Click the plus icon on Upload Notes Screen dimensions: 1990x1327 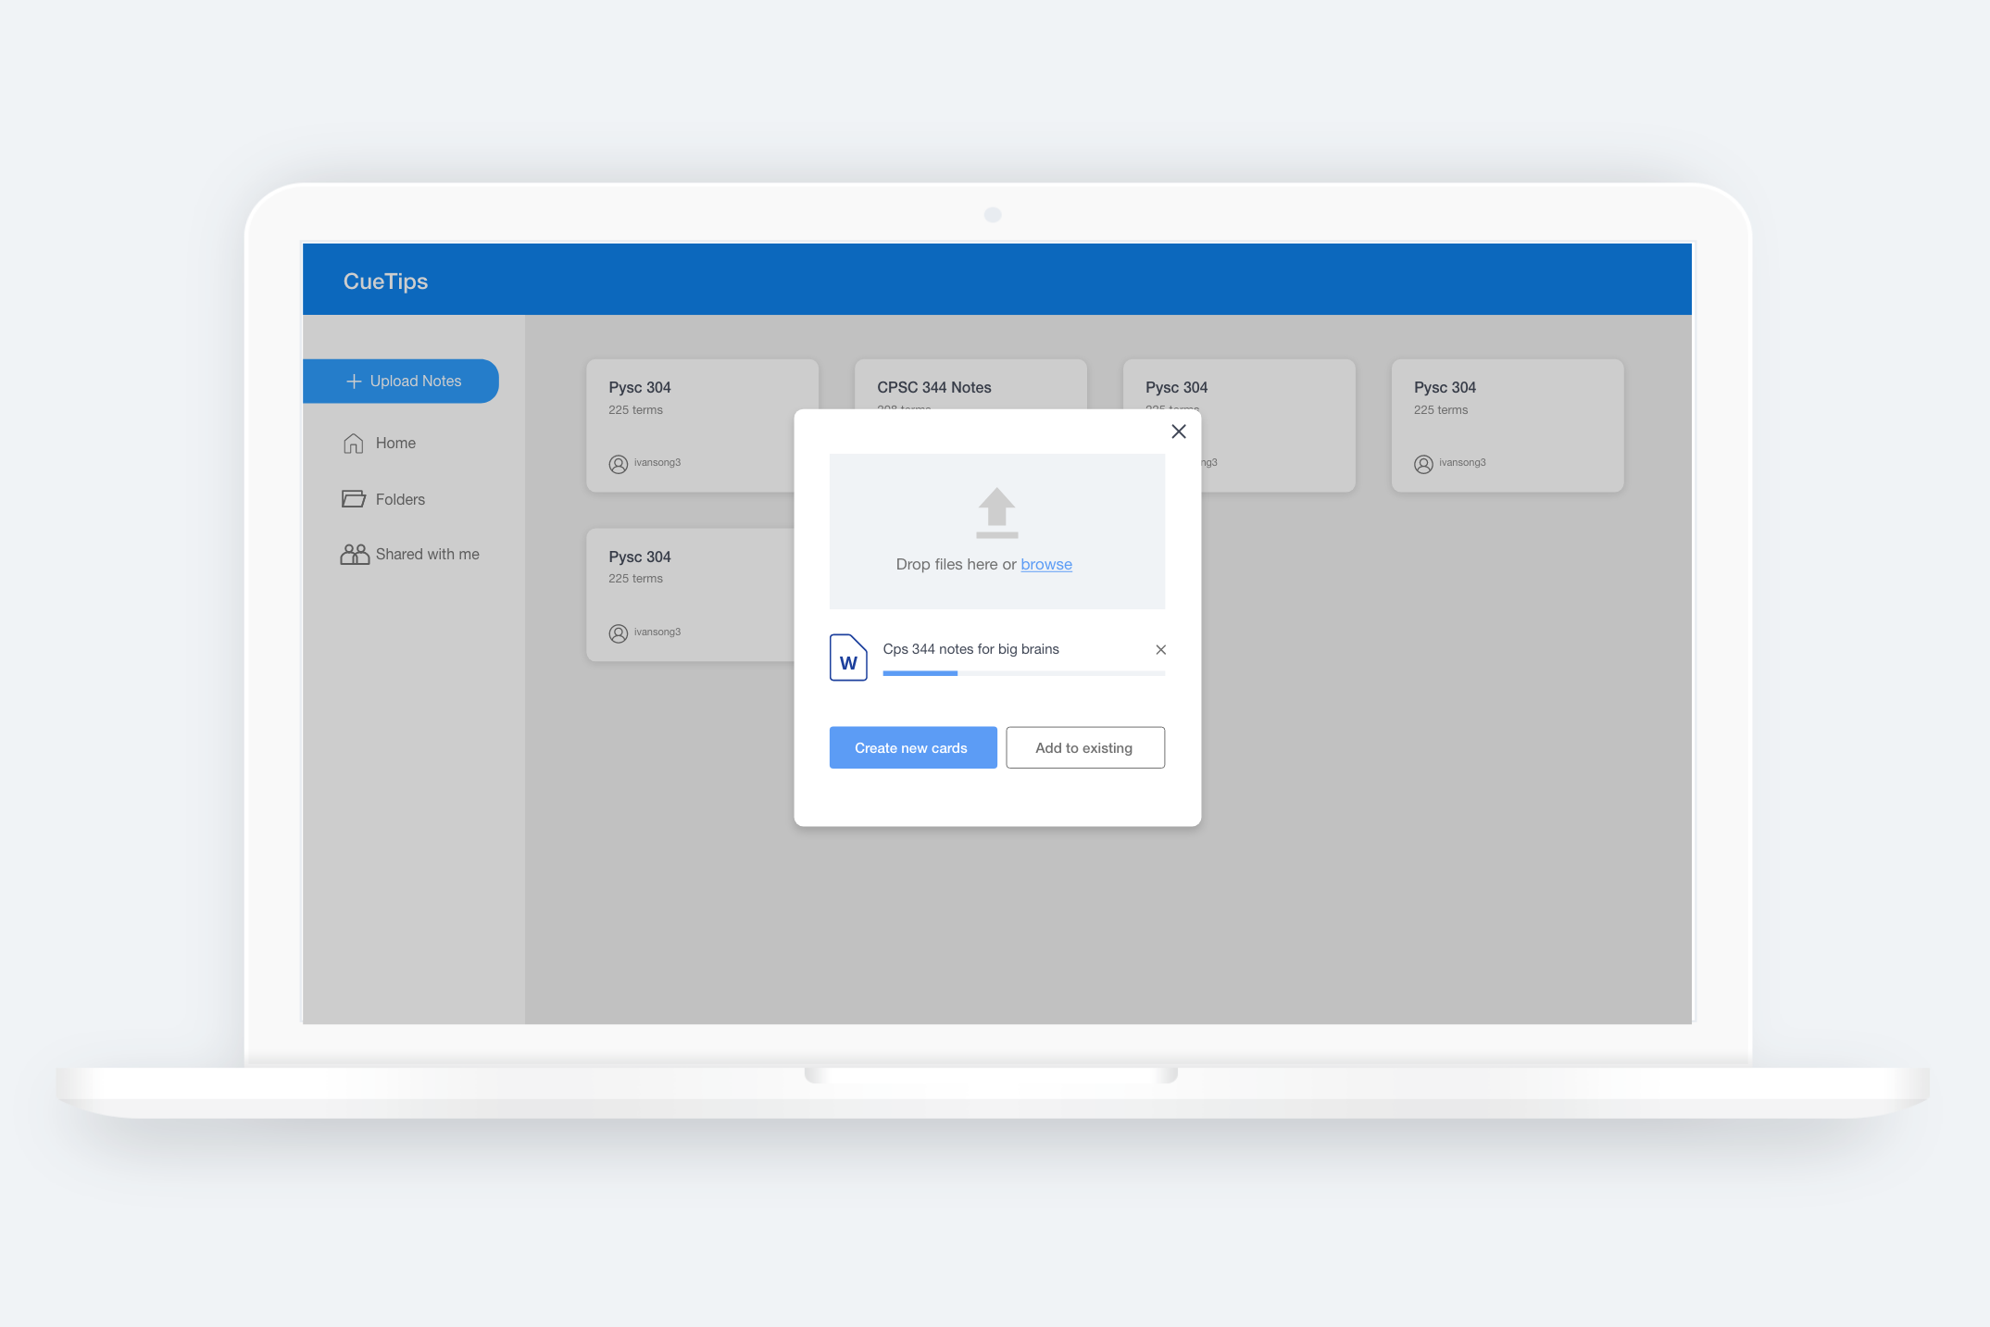click(x=353, y=382)
